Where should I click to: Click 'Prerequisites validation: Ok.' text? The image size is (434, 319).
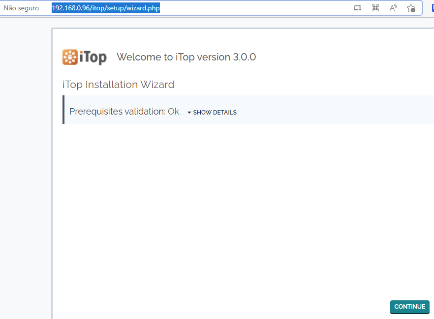coord(125,112)
